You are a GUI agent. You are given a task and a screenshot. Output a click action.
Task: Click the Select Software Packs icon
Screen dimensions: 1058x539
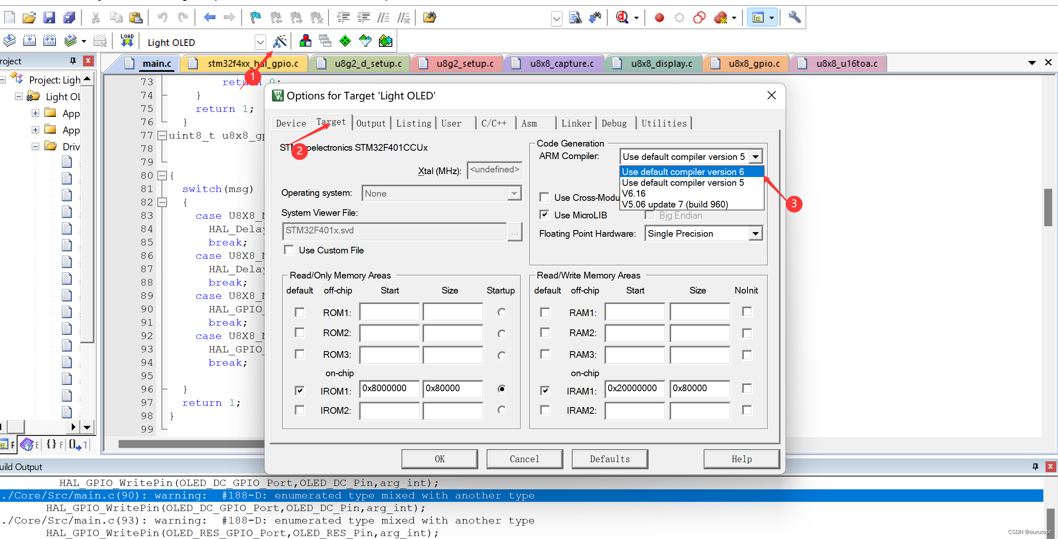click(x=365, y=41)
